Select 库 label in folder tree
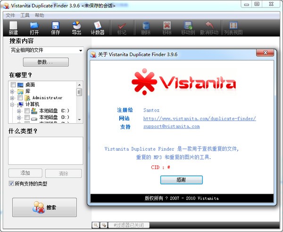Viewport: 283px width, 232px height. pos(28,91)
